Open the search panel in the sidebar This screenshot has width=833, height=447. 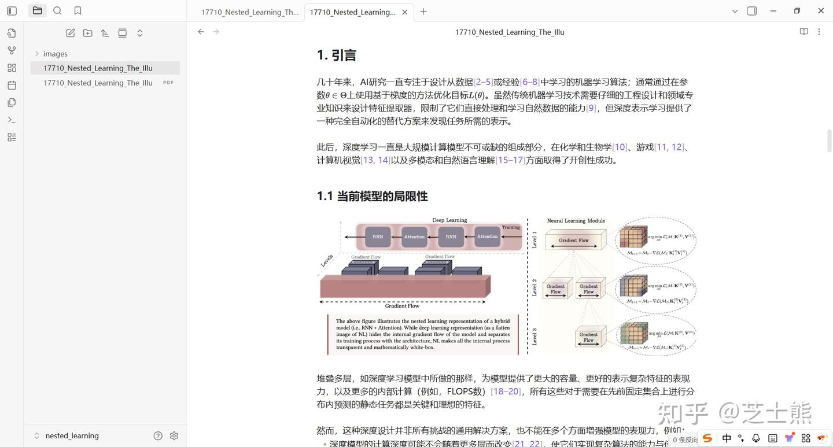(x=57, y=10)
